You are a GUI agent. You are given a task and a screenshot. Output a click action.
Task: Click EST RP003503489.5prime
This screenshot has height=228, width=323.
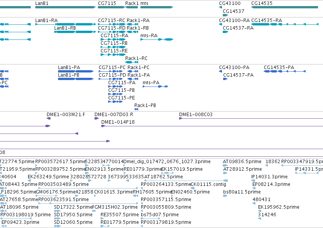[x=88, y=188]
